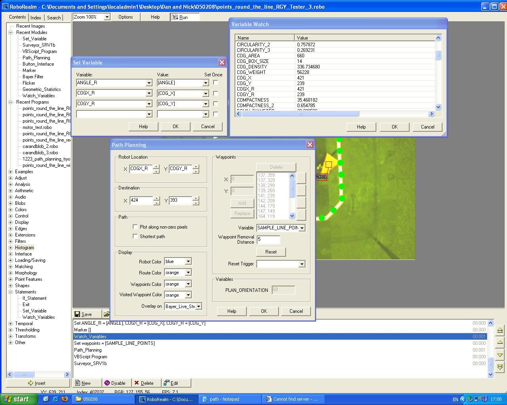Expand the Blobs category in tree

pos(11,203)
